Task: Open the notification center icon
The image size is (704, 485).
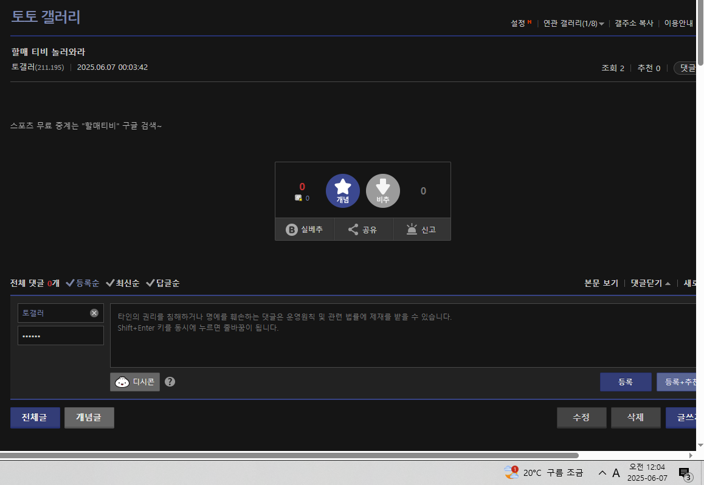Action: (x=685, y=473)
